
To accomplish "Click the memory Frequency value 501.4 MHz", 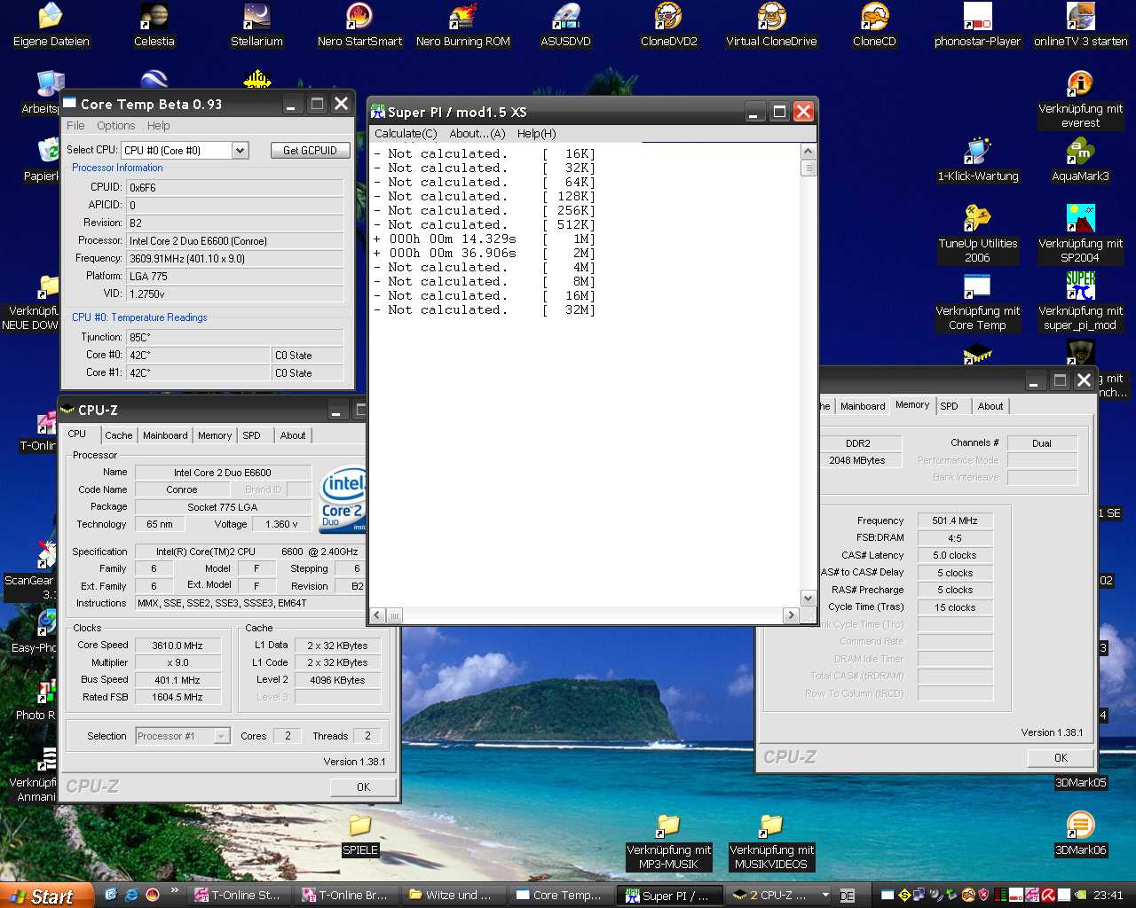I will click(955, 521).
